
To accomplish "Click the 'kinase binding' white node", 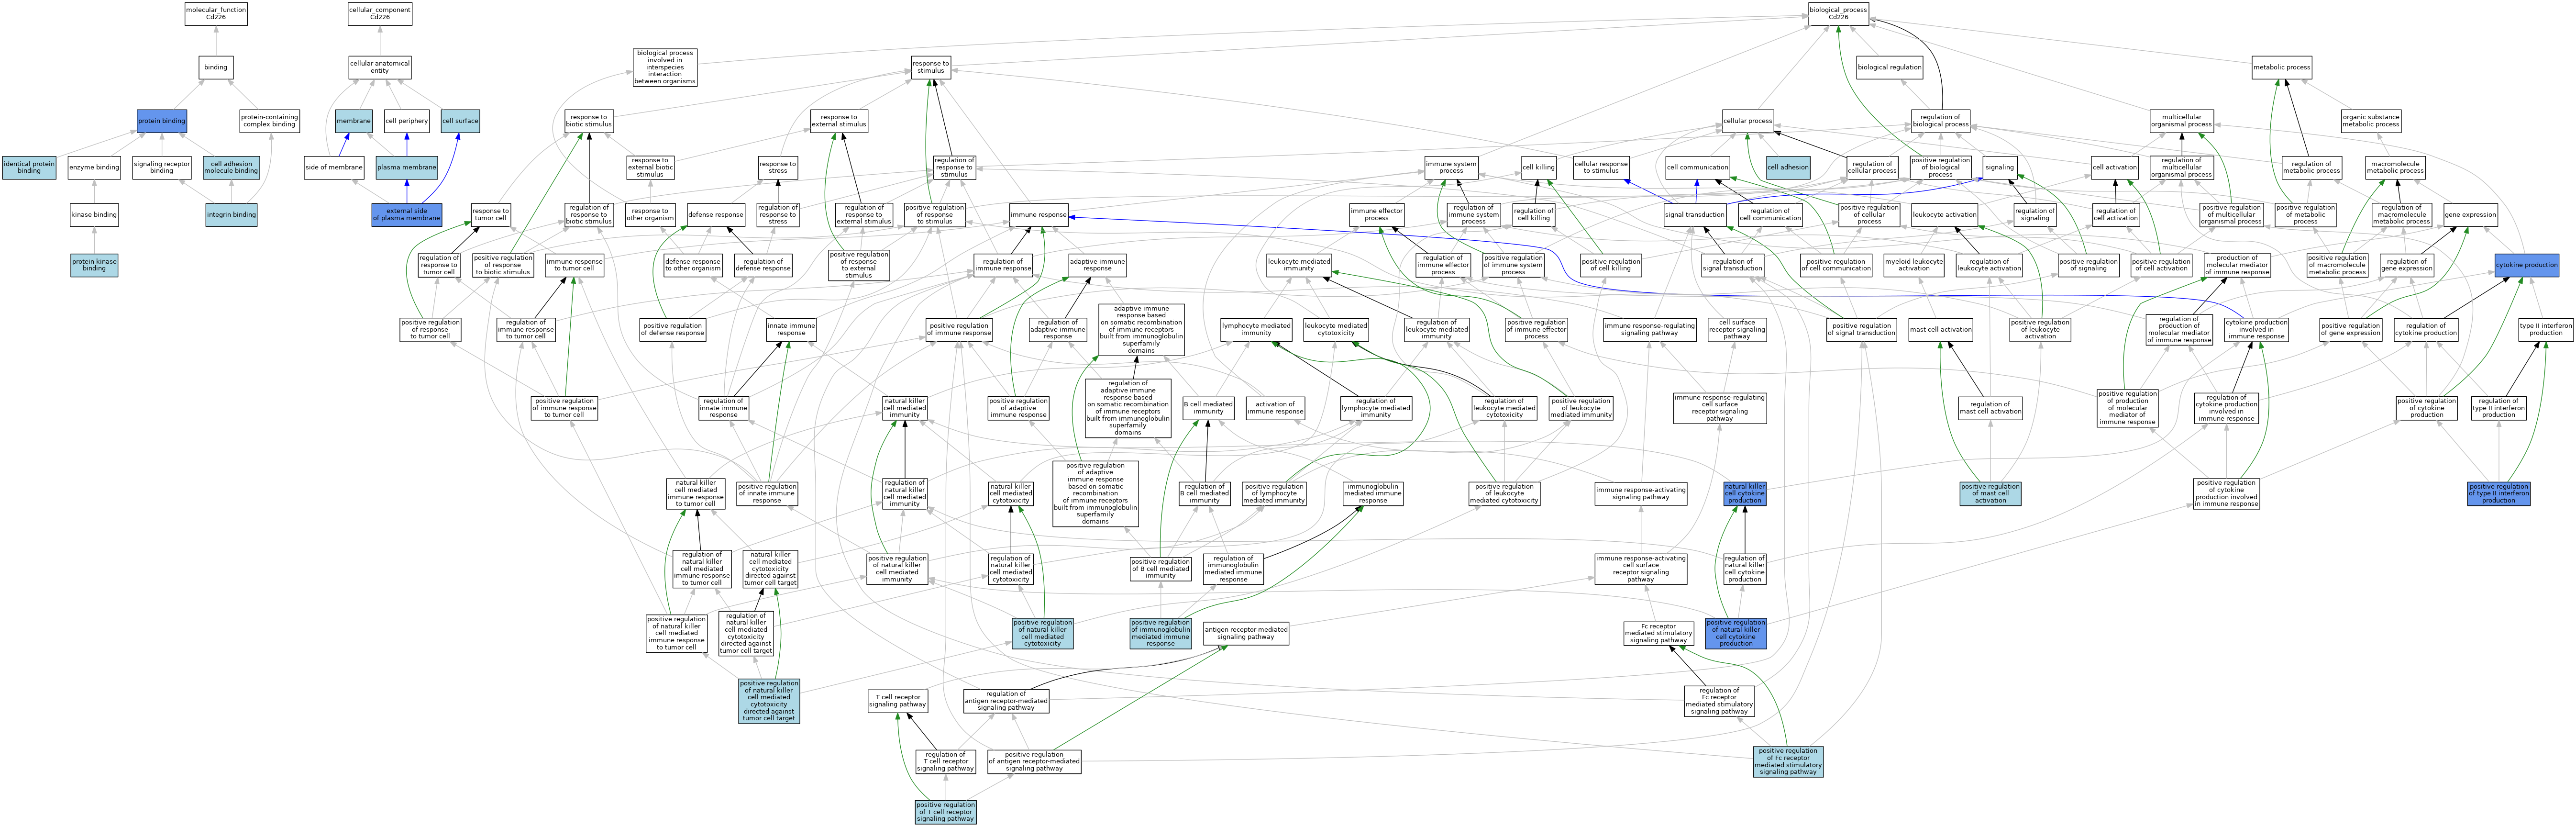I will [x=94, y=214].
